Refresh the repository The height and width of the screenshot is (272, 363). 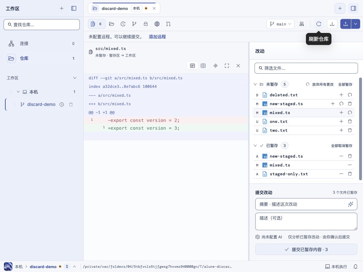pyautogui.click(x=319, y=24)
